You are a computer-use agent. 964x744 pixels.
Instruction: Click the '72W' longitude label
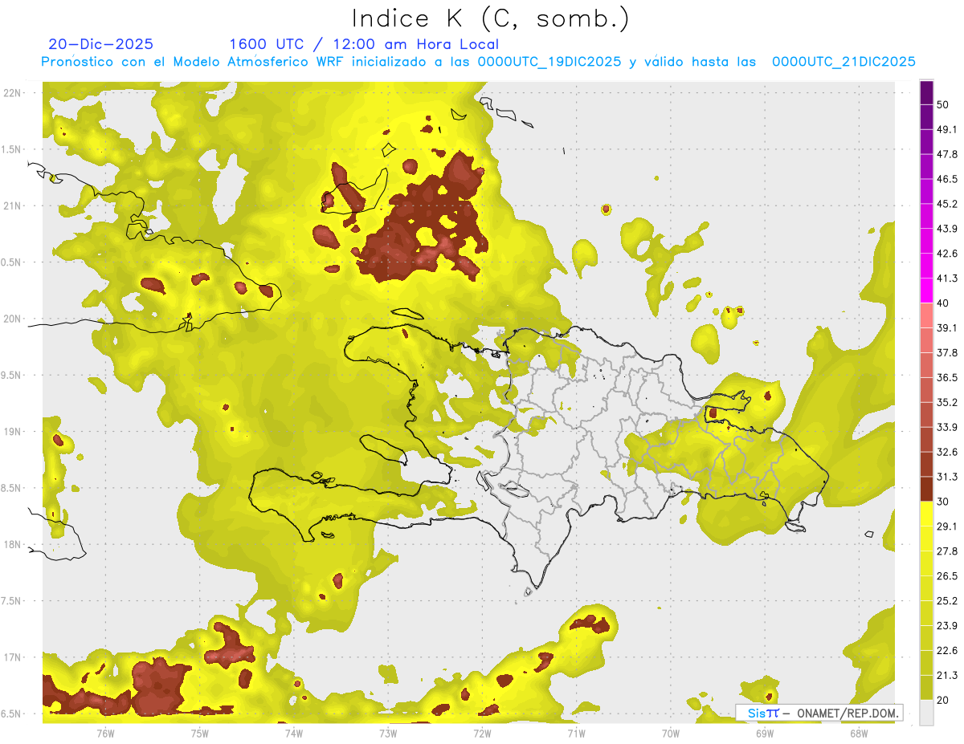[x=482, y=734]
